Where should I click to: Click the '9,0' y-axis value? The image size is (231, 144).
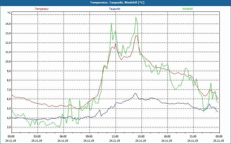tap(9, 71)
